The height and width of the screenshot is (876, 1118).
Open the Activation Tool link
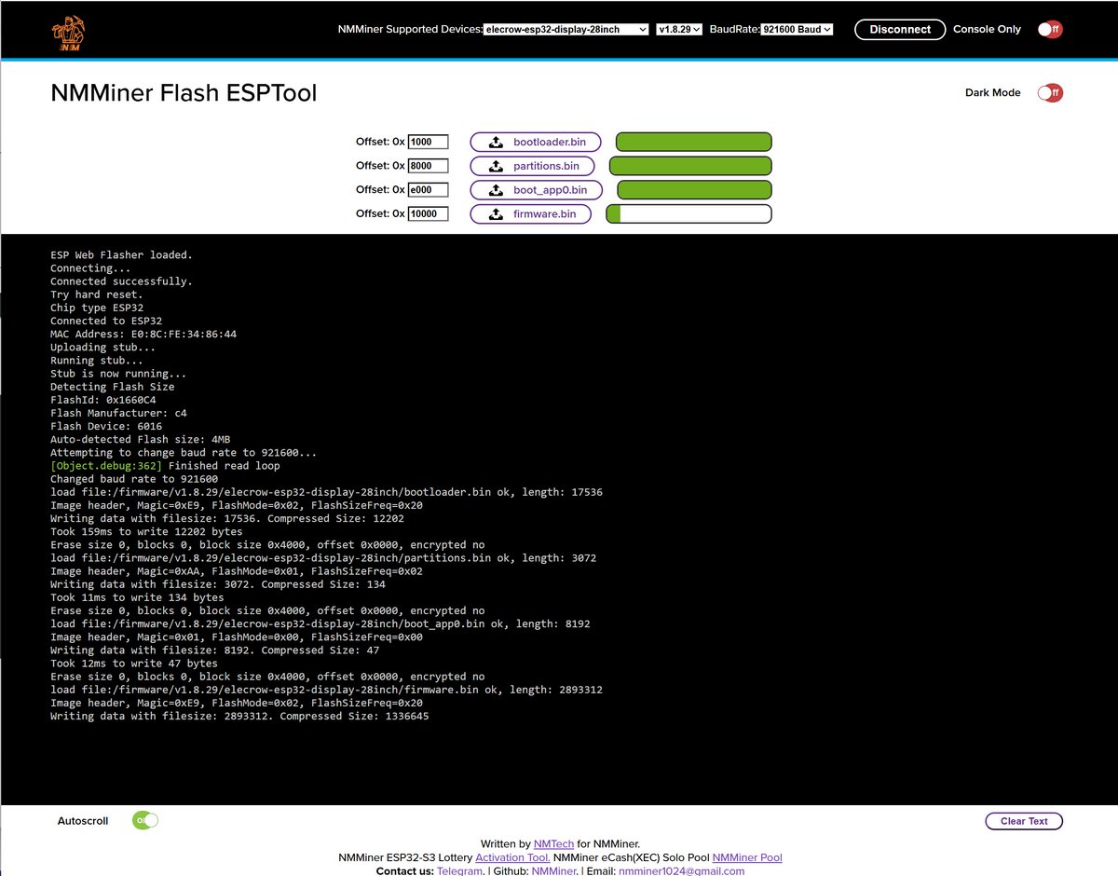(511, 857)
